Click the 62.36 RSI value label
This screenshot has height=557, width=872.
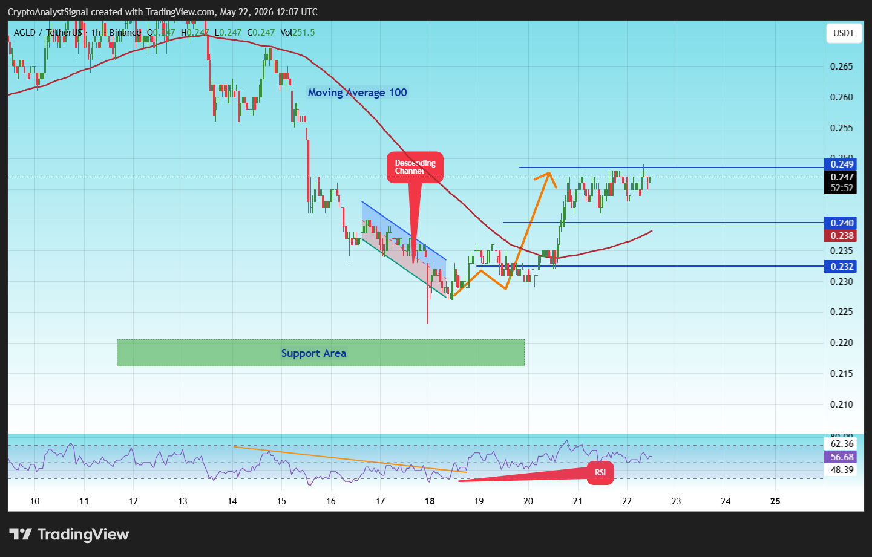point(842,444)
